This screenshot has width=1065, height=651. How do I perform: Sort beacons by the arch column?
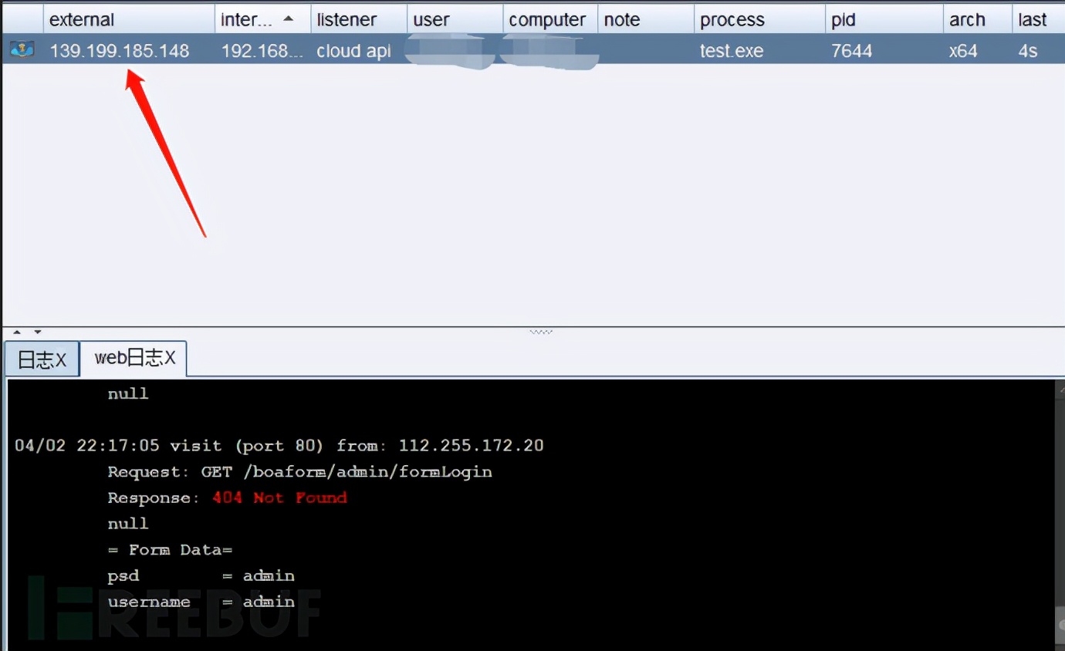(978, 19)
